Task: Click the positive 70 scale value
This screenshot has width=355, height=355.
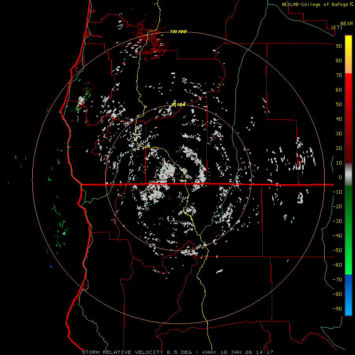Action: (x=339, y=75)
